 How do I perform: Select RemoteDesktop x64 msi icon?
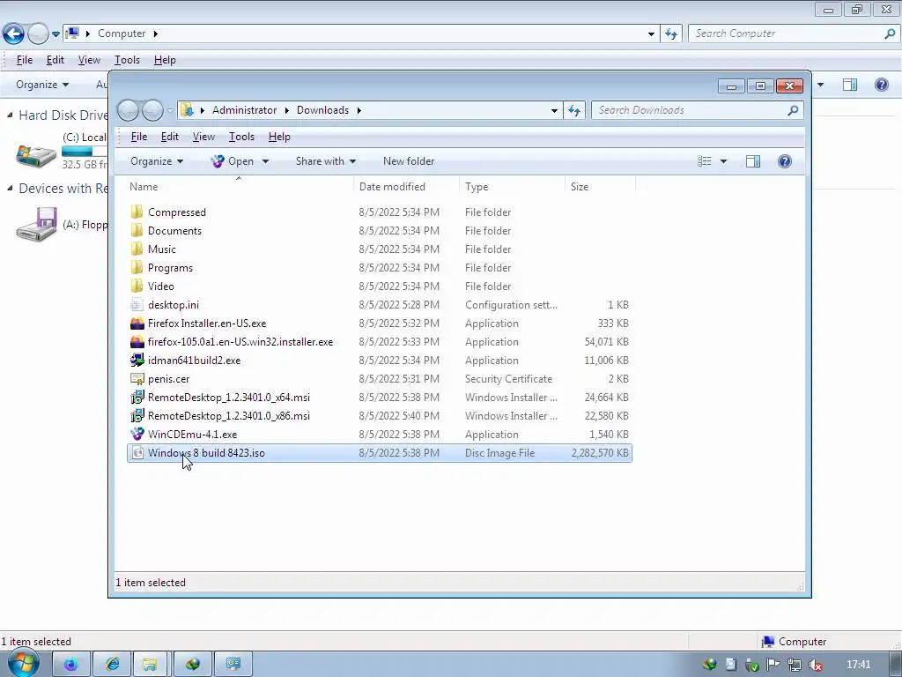point(137,398)
